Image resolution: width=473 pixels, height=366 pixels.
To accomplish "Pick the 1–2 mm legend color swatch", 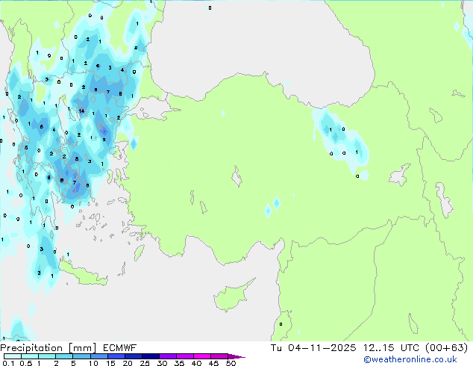I will [x=47, y=356].
